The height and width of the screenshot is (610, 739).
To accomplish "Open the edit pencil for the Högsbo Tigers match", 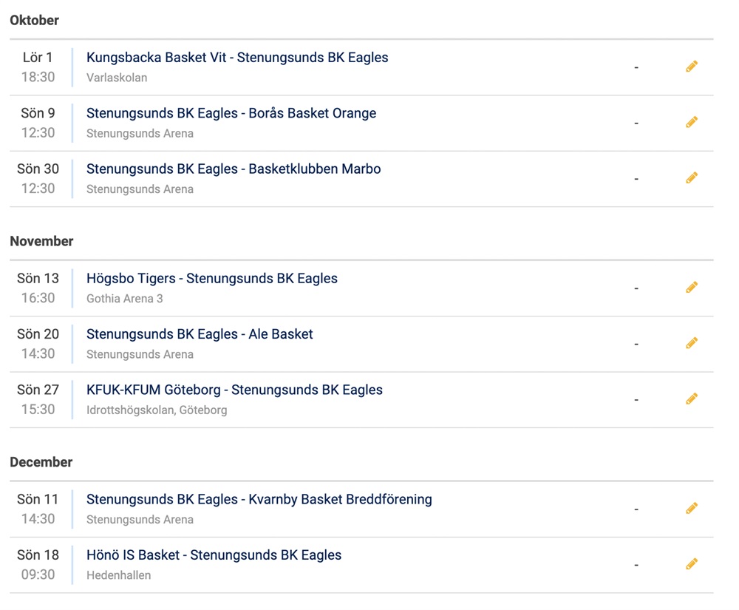I will (692, 287).
